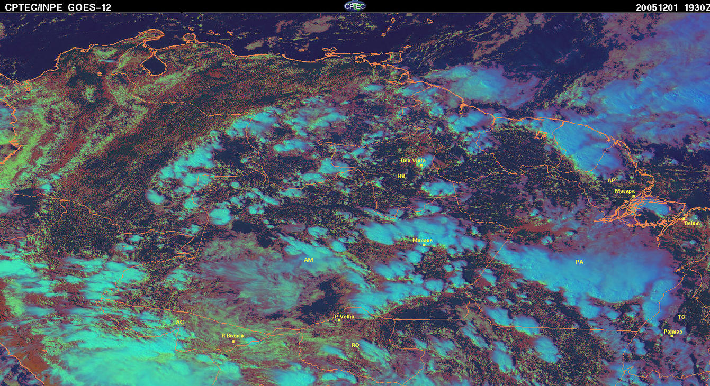Click the Manaus city marker square
The width and height of the screenshot is (710, 386).
(424, 245)
